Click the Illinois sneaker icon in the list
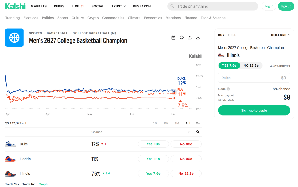This screenshot has width=298, height=187. coord(11,173)
